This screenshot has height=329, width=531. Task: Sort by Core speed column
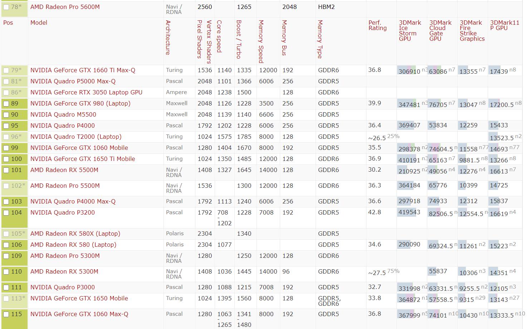point(219,36)
